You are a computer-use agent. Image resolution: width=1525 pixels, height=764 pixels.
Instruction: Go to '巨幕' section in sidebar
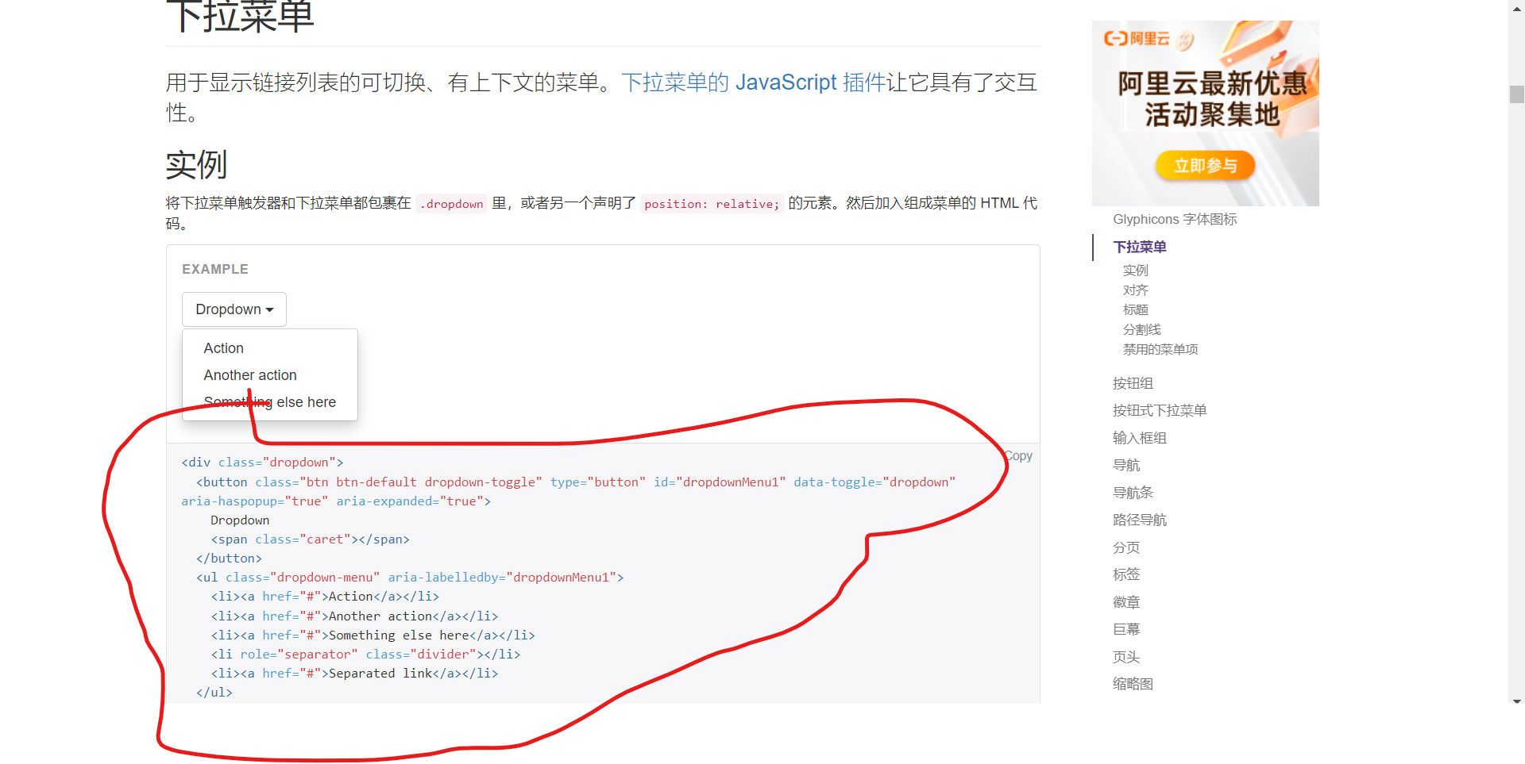tap(1126, 630)
